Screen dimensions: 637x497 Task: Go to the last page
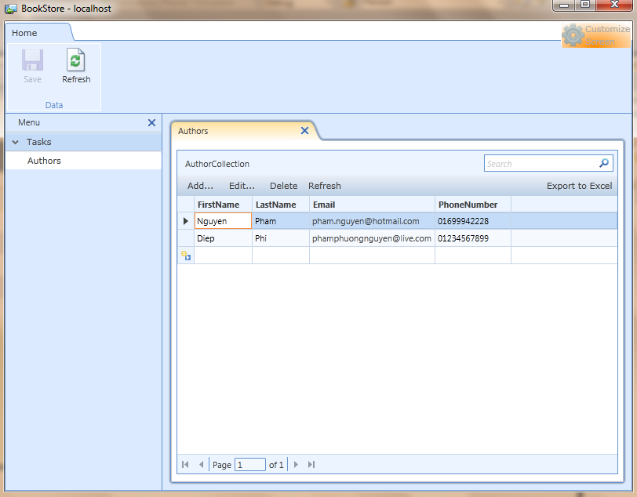click(311, 465)
